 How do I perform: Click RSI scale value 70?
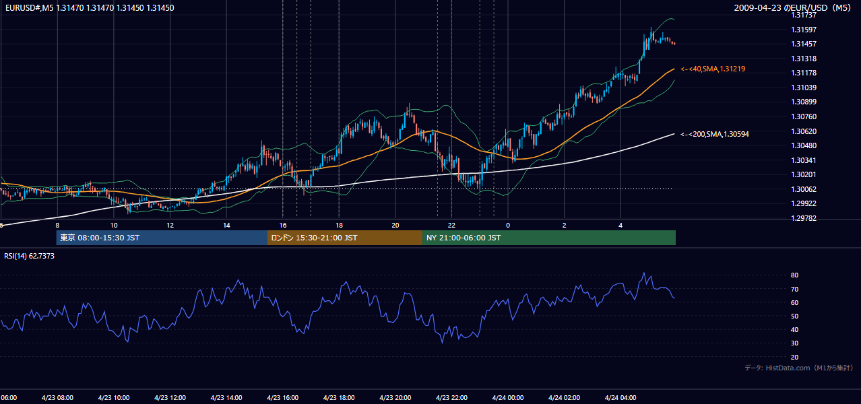(794, 289)
